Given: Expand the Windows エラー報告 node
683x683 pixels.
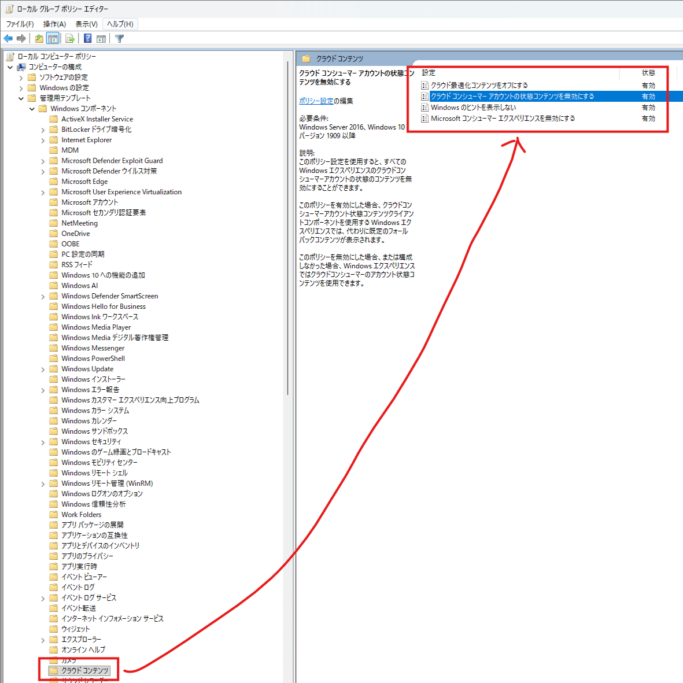Looking at the screenshot, I should click(43, 390).
